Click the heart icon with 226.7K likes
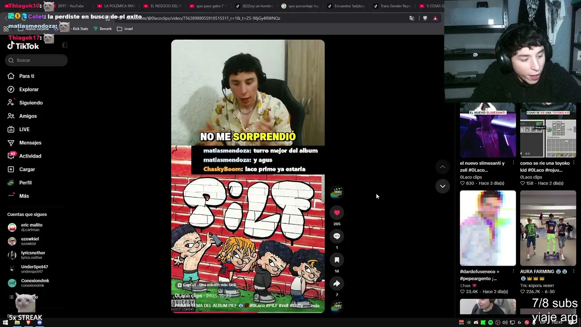 pyautogui.click(x=523, y=292)
